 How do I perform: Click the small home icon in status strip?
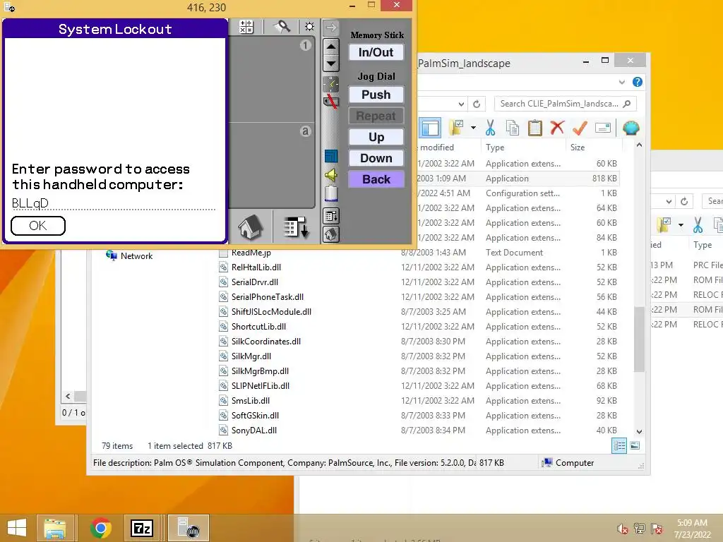(x=331, y=234)
